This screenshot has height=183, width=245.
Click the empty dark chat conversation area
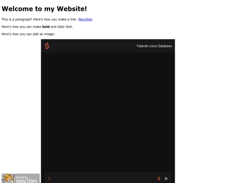(x=108, y=112)
